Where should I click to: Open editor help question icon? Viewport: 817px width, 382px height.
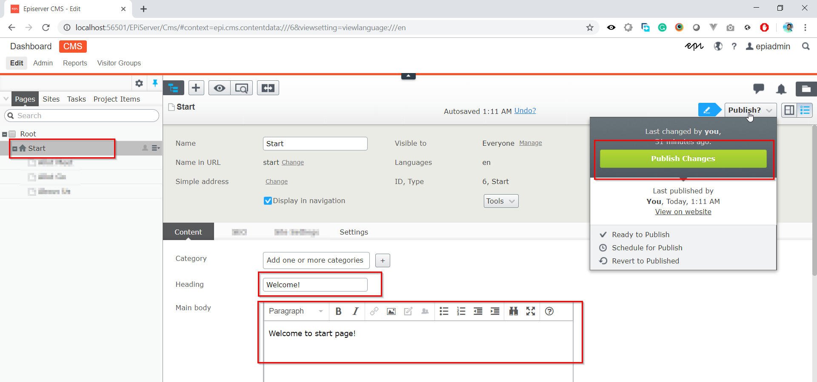549,311
